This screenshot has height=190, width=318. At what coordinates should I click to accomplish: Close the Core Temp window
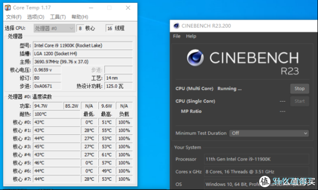click(128, 8)
